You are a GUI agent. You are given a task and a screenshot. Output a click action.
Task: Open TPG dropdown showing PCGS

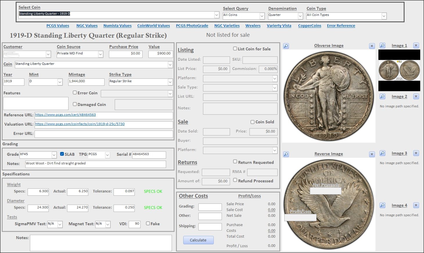coord(107,155)
